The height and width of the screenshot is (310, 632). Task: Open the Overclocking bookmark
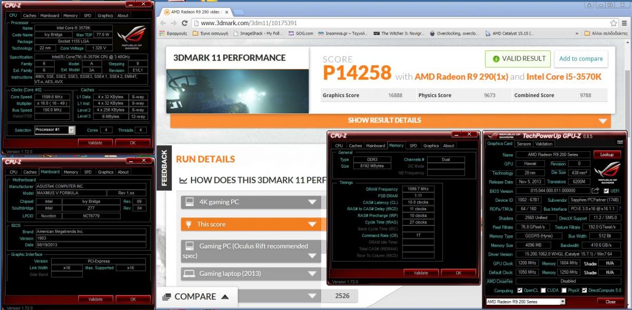click(x=455, y=33)
